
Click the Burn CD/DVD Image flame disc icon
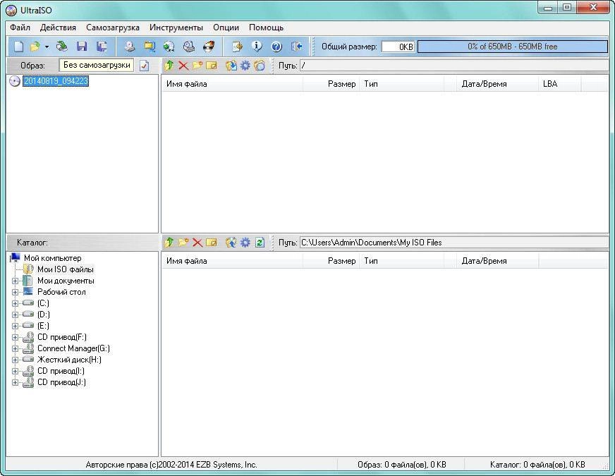[x=209, y=47]
